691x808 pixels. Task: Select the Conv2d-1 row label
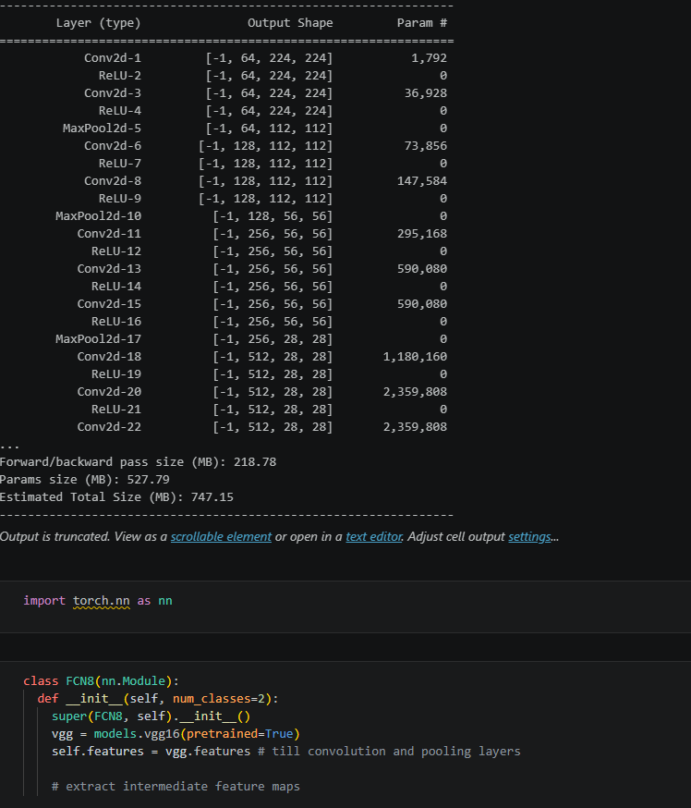(113, 57)
